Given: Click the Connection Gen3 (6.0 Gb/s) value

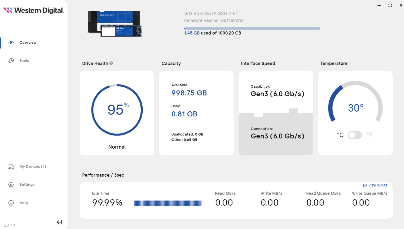Looking at the screenshot, I should 277,136.
